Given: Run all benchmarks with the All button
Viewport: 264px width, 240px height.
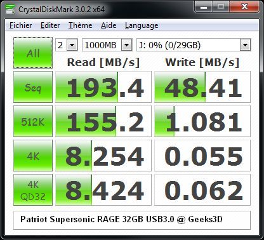Looking at the screenshot, I should point(33,53).
